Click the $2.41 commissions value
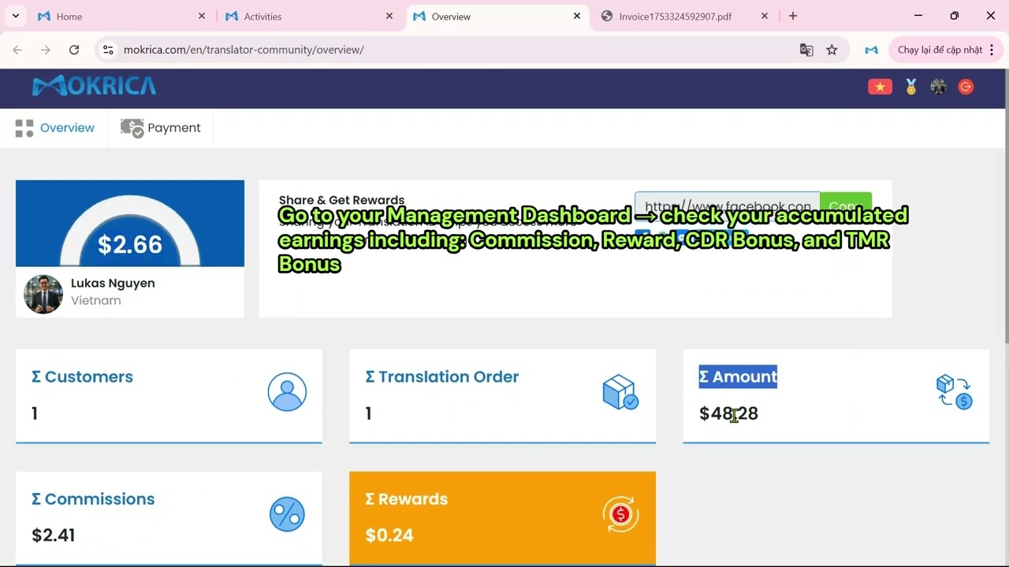 [x=54, y=535]
